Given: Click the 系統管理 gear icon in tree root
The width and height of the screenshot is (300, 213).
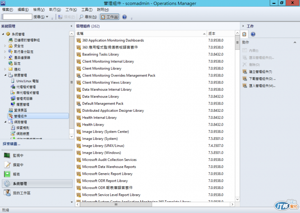Looking at the screenshot, I should click(8, 34).
